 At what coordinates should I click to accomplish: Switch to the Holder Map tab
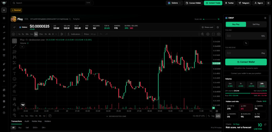coord(37,121)
